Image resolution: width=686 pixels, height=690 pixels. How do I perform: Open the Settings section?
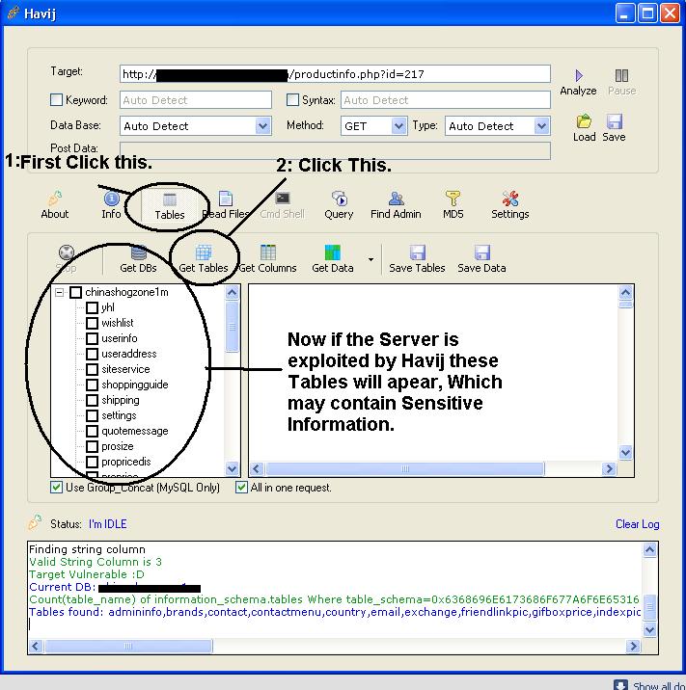pos(509,205)
